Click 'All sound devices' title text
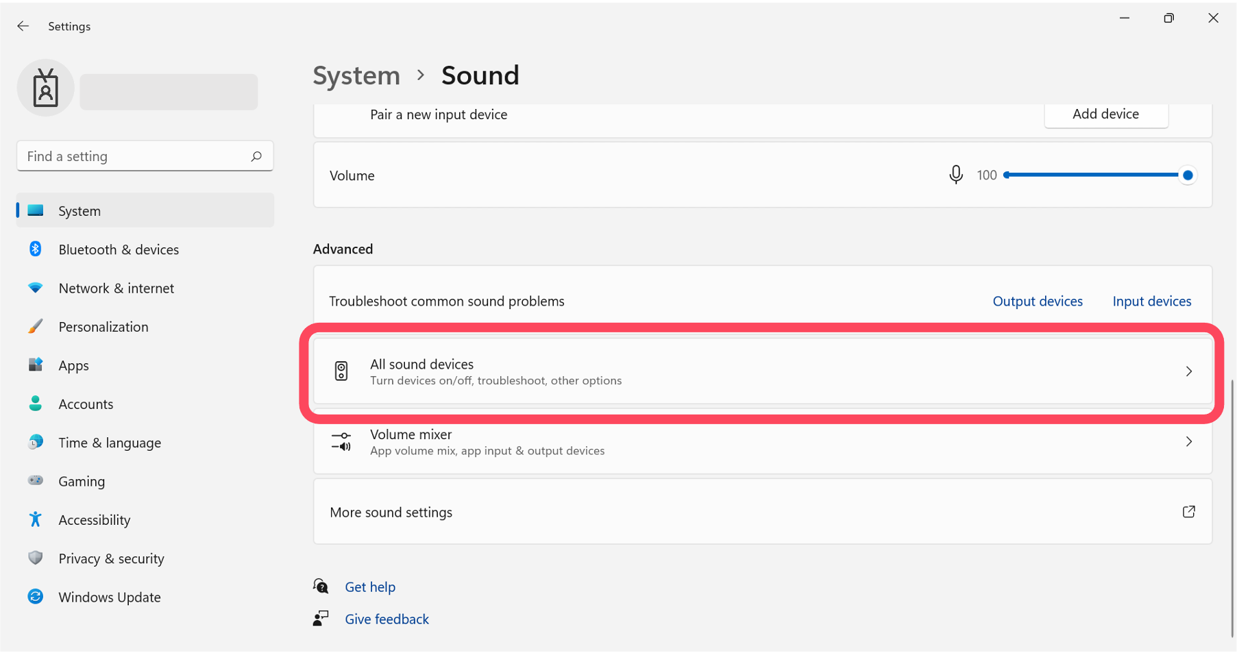 click(421, 364)
